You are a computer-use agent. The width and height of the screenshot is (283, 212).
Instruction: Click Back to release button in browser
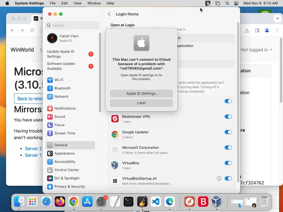(x=28, y=99)
